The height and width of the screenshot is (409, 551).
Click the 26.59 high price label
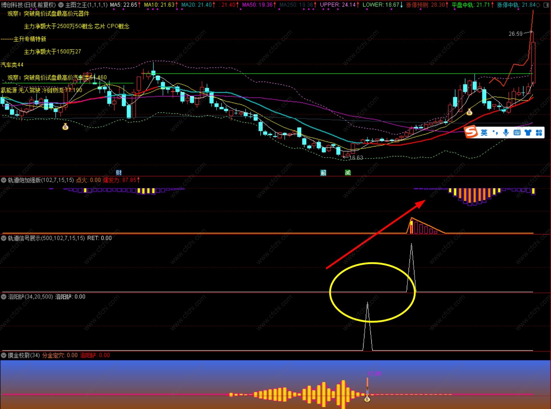pyautogui.click(x=516, y=34)
